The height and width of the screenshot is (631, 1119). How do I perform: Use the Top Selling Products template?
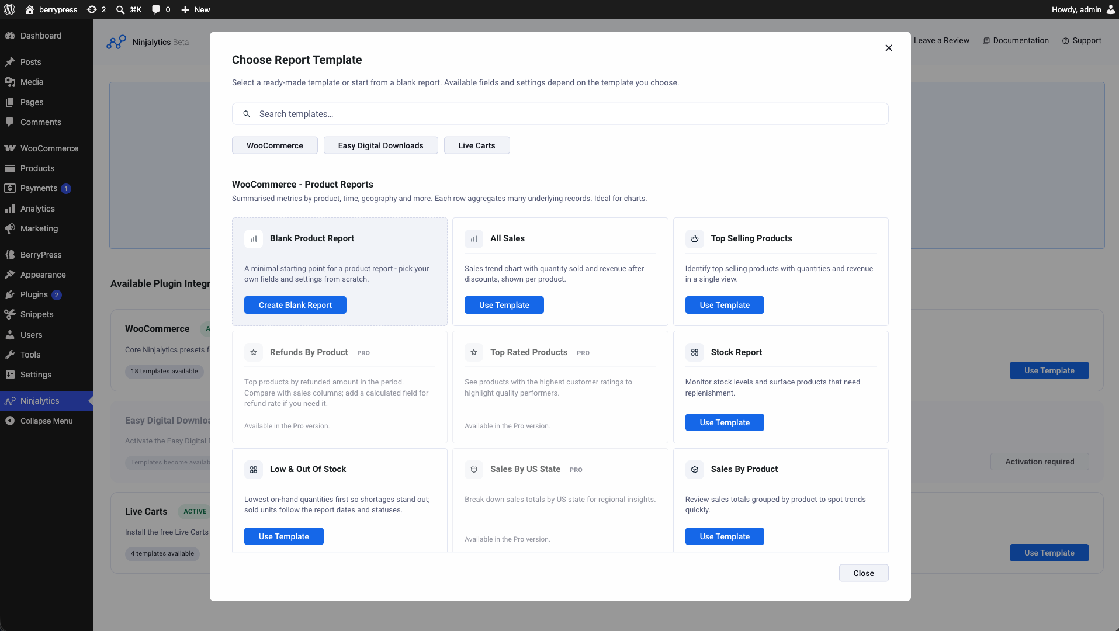click(x=725, y=305)
